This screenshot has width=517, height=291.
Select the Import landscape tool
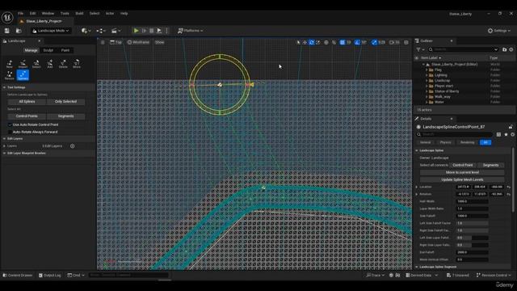tap(23, 63)
